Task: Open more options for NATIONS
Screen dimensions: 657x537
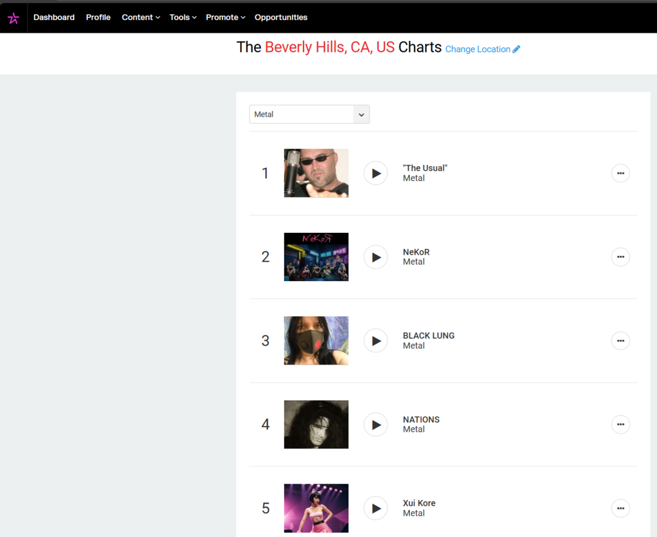Action: pyautogui.click(x=620, y=425)
